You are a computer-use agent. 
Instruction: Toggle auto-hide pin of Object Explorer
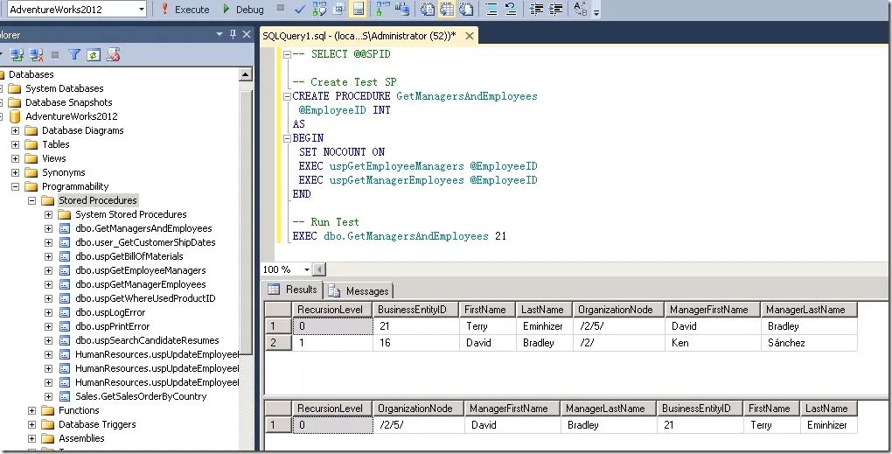coord(233,35)
